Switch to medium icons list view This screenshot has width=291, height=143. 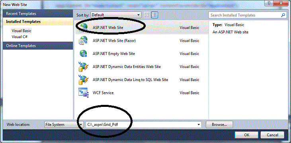point(154,15)
